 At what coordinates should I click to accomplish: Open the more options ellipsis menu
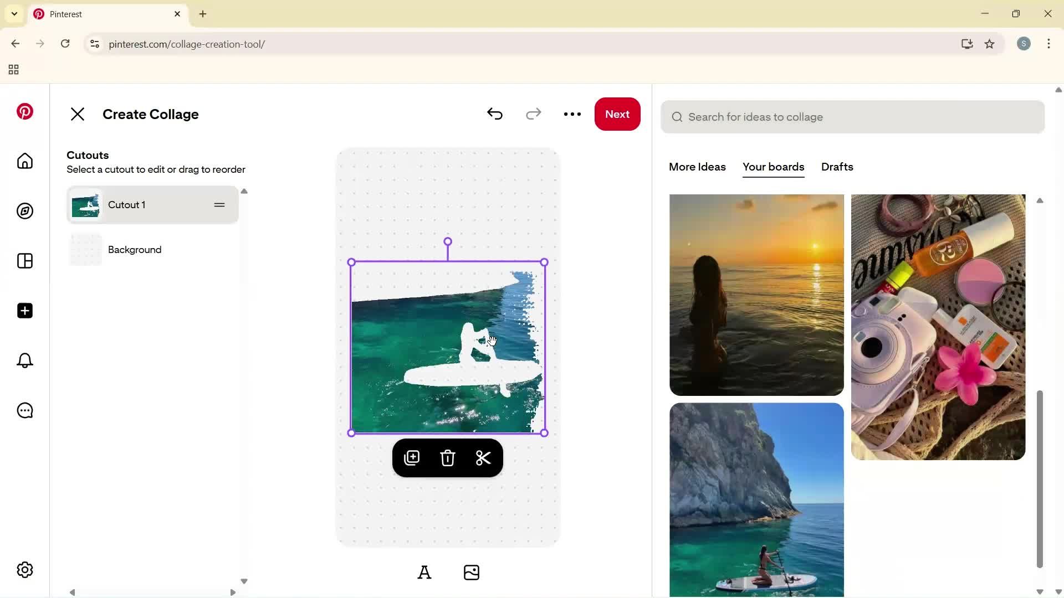coord(572,114)
